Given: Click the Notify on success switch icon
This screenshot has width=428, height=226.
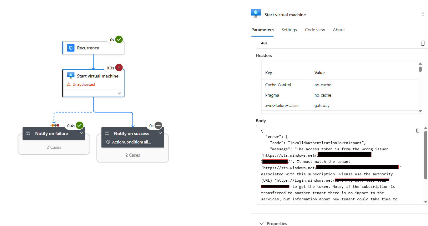Looking at the screenshot, I should [x=107, y=133].
